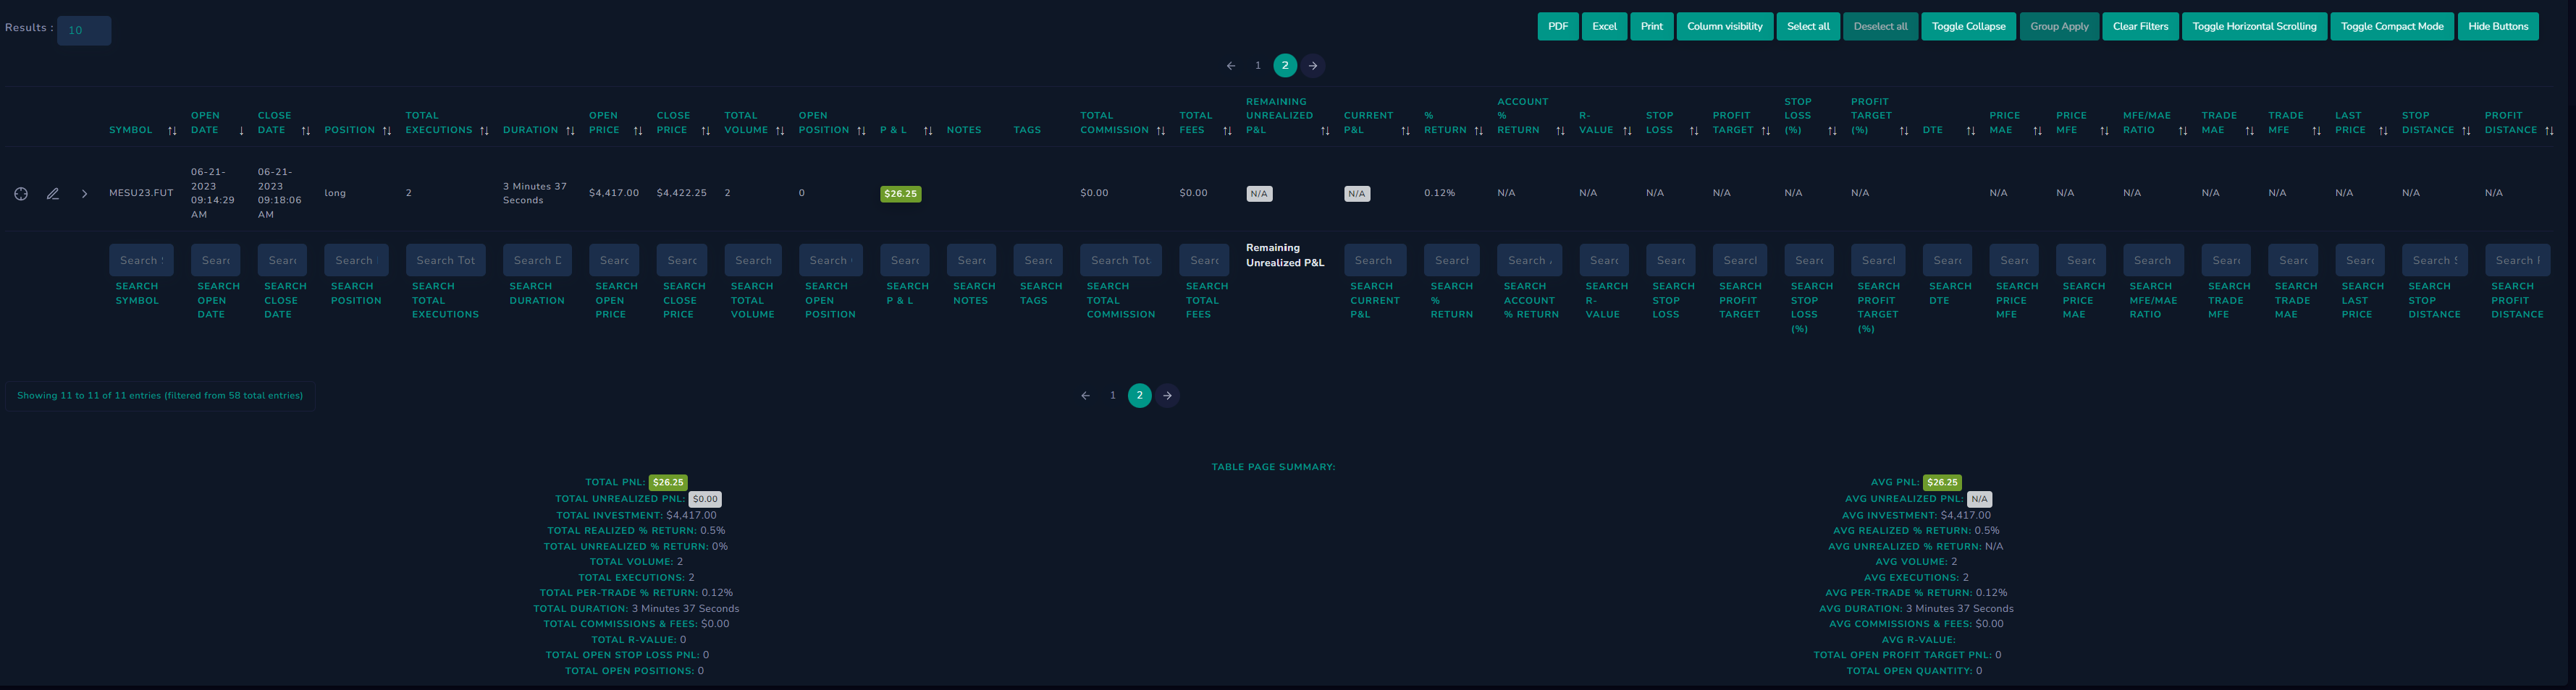Sort by Symbol column arrows

tap(172, 131)
